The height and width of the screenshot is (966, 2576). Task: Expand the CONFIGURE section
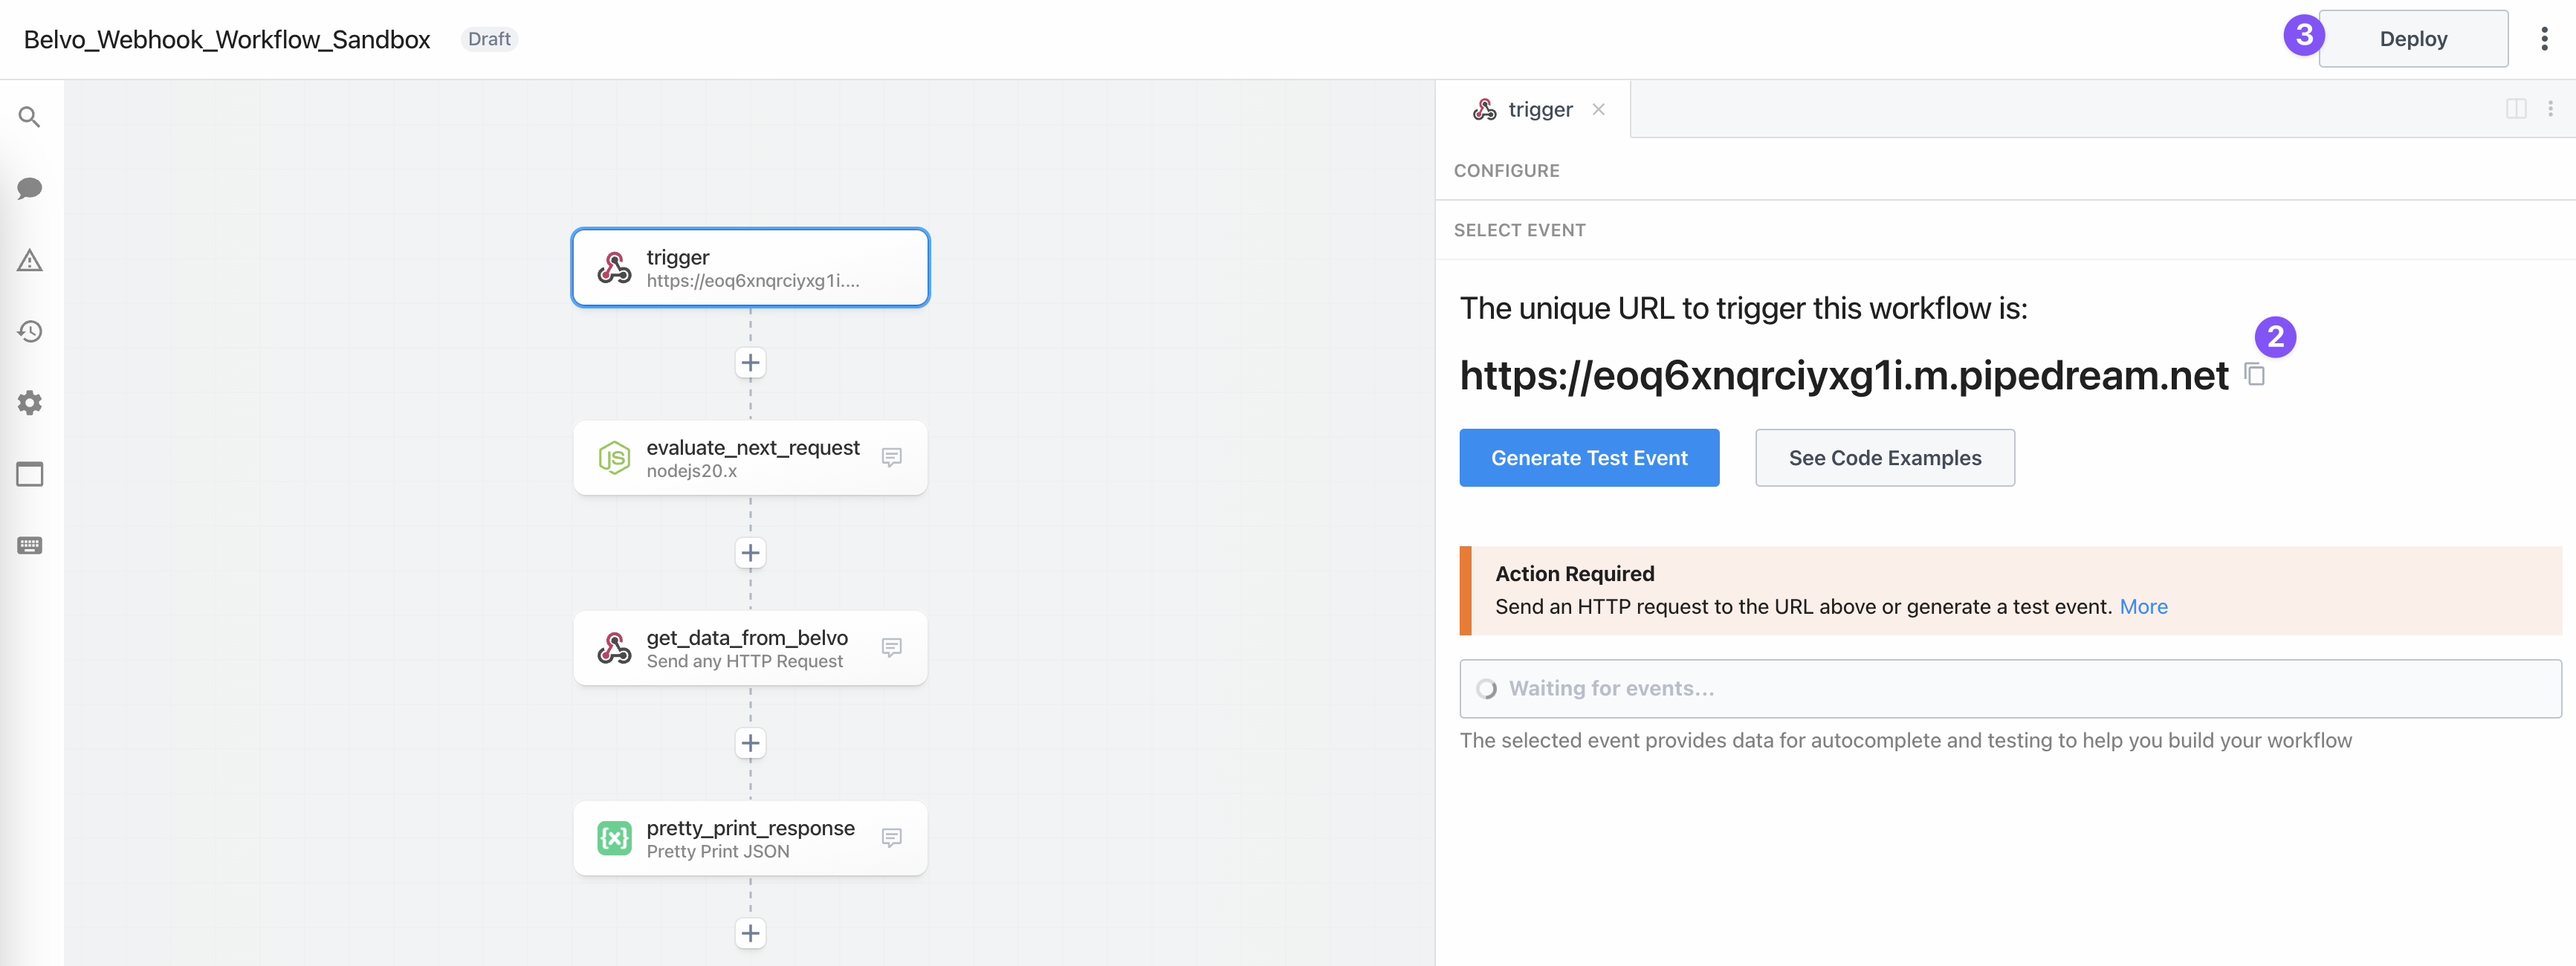click(1506, 171)
